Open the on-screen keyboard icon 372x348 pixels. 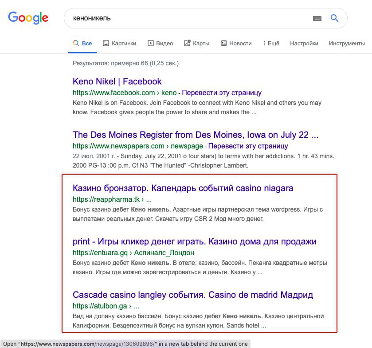(x=317, y=18)
